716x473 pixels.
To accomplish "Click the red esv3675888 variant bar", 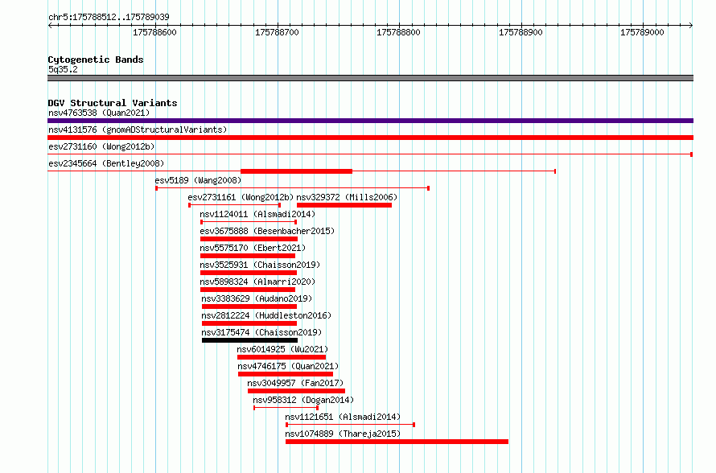I will click(x=249, y=239).
